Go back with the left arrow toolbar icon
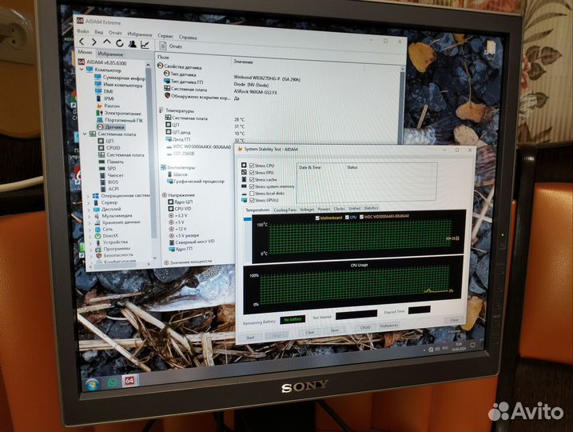Viewport: 573px width, 432px height. point(82,42)
